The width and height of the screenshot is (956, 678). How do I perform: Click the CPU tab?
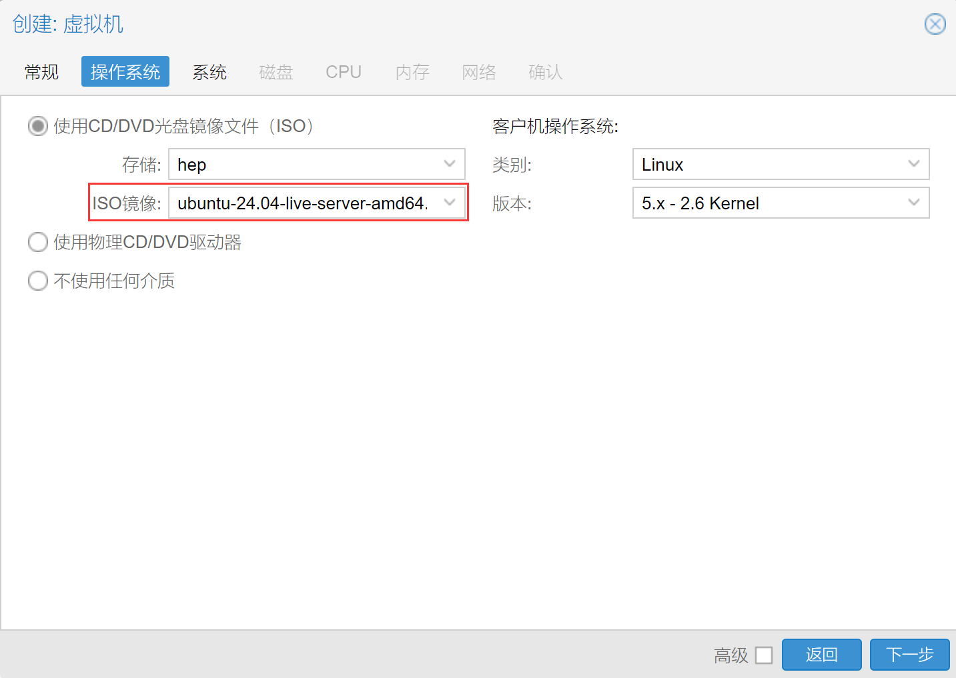click(x=344, y=72)
